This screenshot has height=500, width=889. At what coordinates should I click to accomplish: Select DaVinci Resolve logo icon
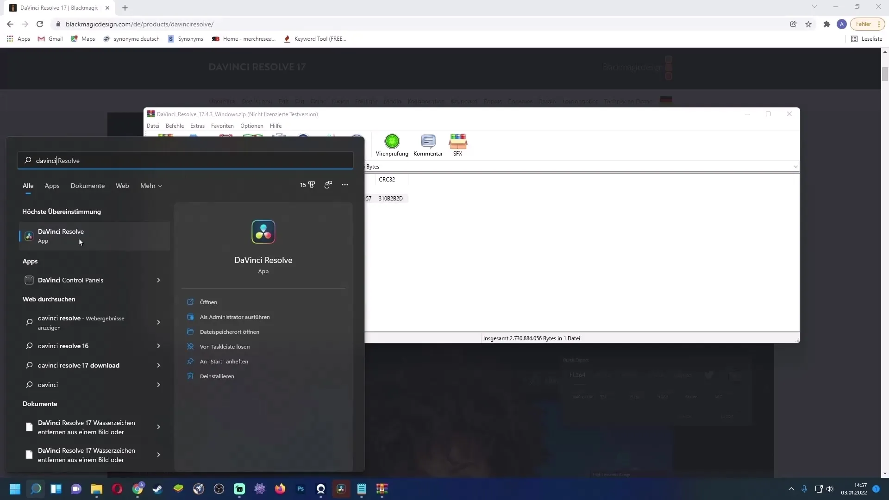[x=263, y=232]
